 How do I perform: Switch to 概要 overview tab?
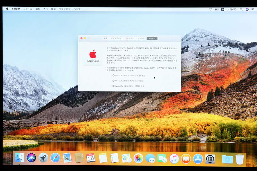pos(105,38)
